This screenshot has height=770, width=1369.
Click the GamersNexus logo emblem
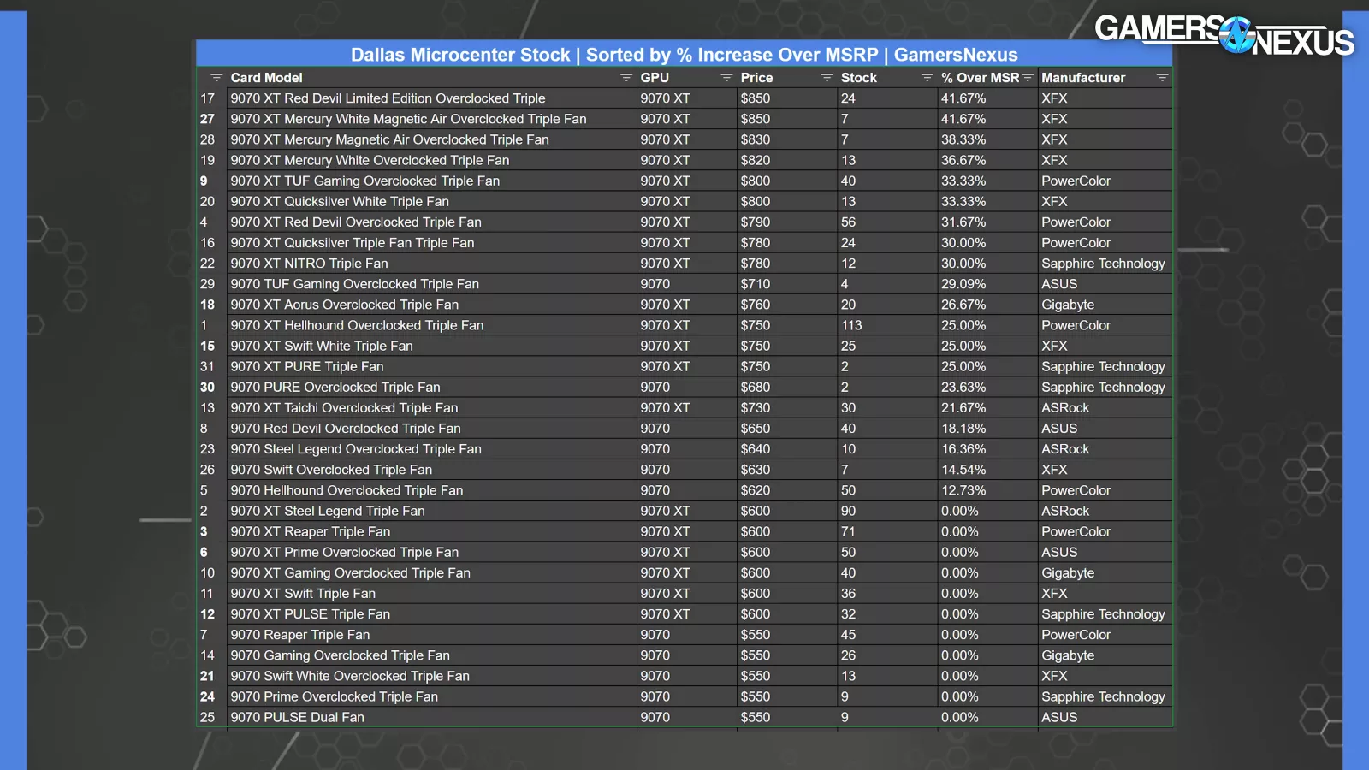1237,35
